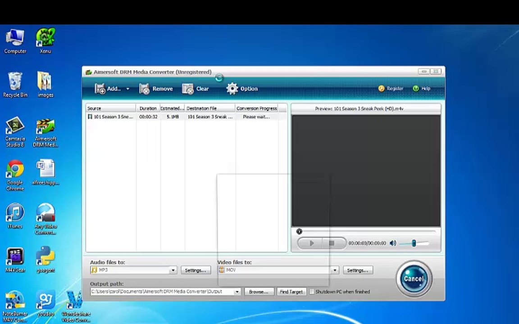Select the Aimersoft DRM Media desktop shortcut
The height and width of the screenshot is (324, 519).
[x=46, y=132]
